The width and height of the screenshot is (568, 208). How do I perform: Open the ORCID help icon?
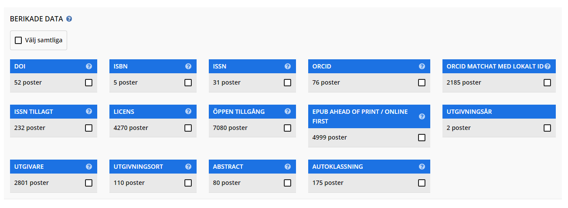(422, 66)
